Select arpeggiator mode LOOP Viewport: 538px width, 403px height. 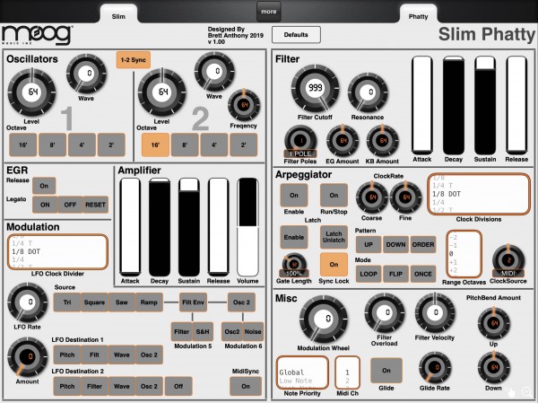click(369, 274)
